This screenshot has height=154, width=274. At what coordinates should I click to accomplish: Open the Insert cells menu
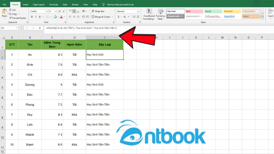[271, 13]
